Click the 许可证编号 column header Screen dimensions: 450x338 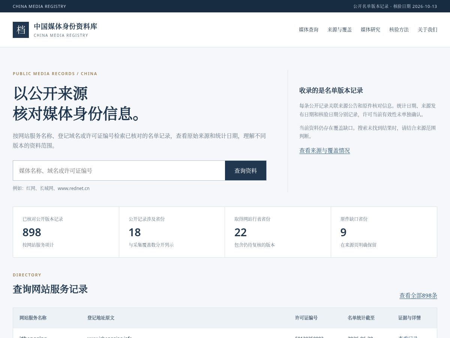point(306,318)
